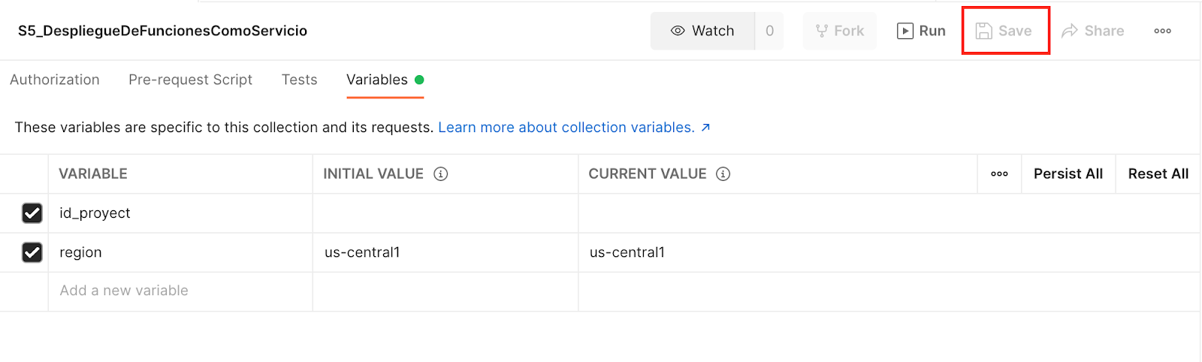This screenshot has height=362, width=1202.
Task: Open the variables table column options ellipsis
Action: [999, 173]
